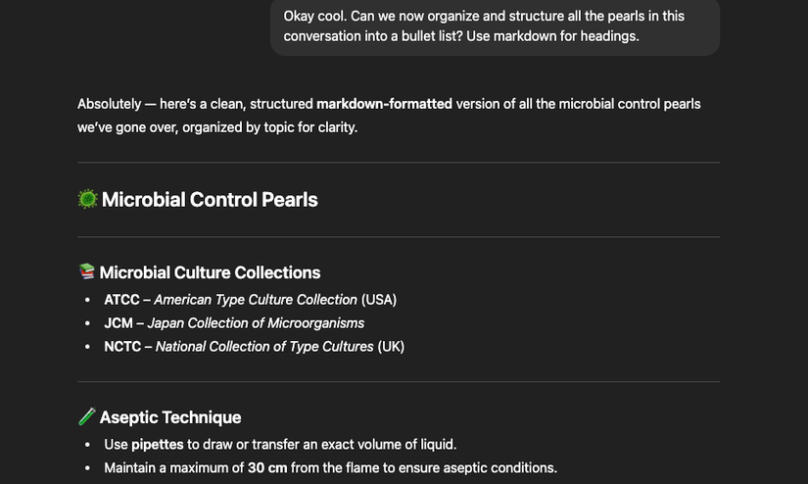Click the Aseptic Technique heading text
This screenshot has height=484, width=808.
click(x=170, y=417)
